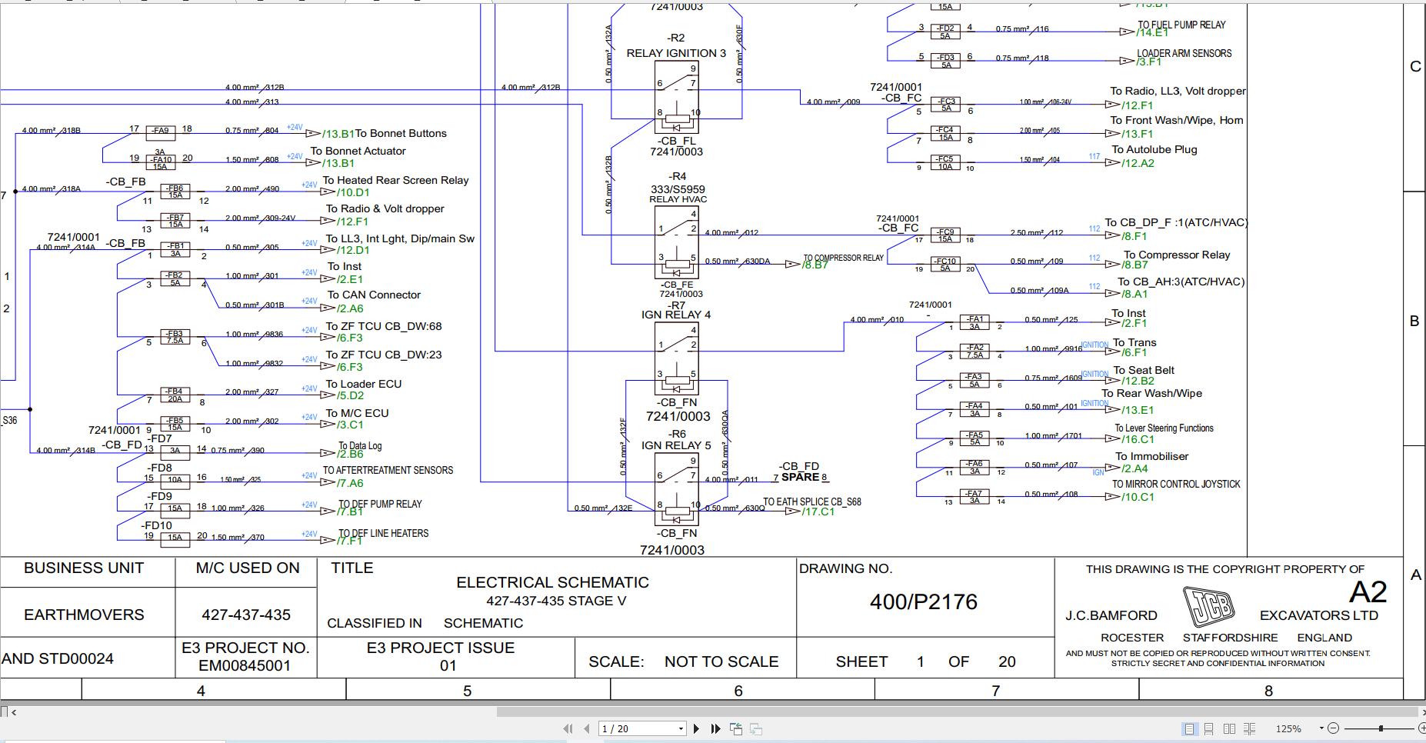Screen dimensions: 1426x743
Task: Advance to the next page using the arrow icon
Action: pyautogui.click(x=696, y=728)
